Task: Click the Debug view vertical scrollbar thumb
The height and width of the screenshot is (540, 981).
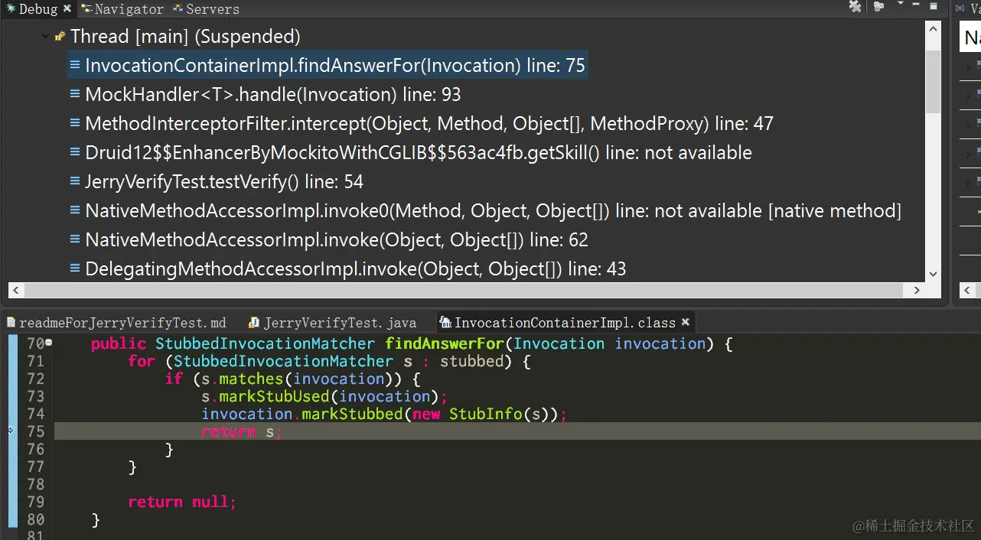Action: 933,81
